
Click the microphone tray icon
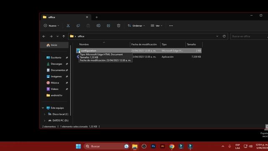click(229, 146)
